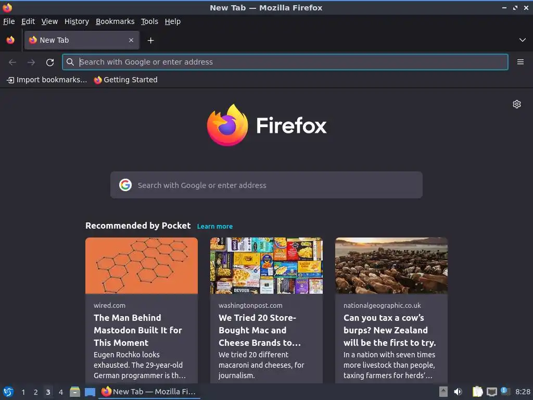Click the nation with seven times excerpt

tap(389, 365)
